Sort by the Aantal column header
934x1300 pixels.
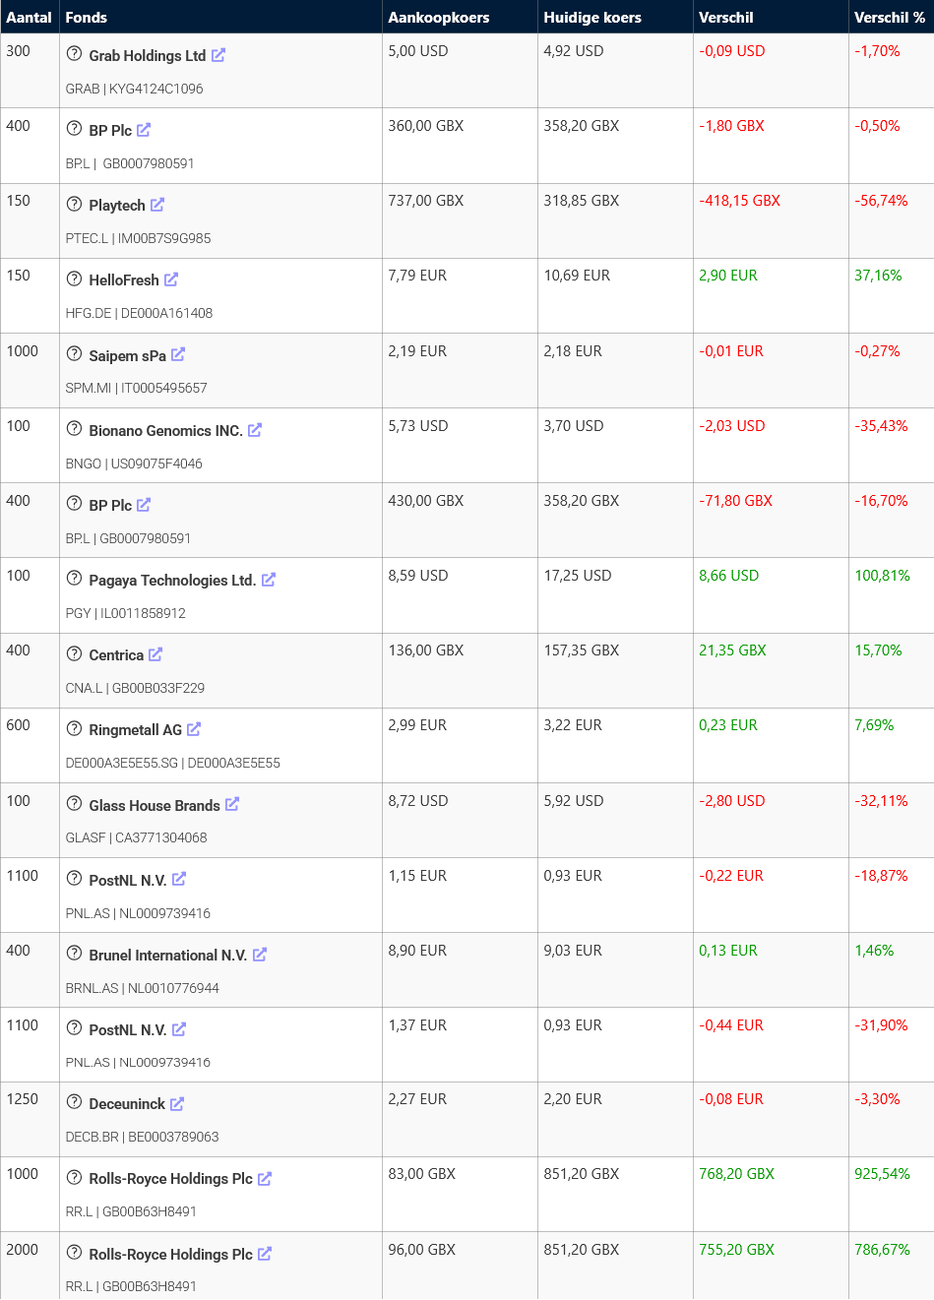[x=29, y=17]
